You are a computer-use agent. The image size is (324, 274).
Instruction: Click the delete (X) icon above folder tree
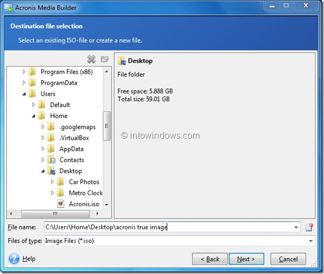(x=91, y=59)
